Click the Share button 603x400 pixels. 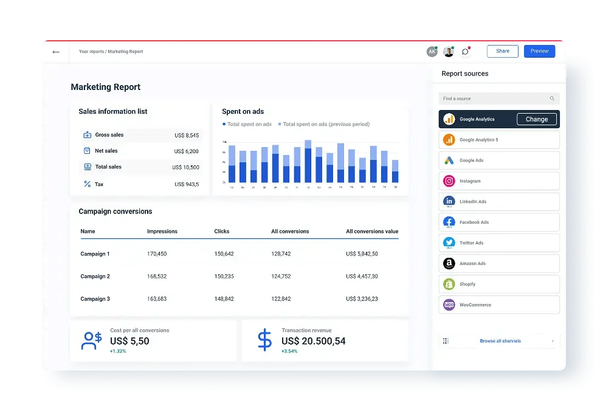click(x=502, y=51)
